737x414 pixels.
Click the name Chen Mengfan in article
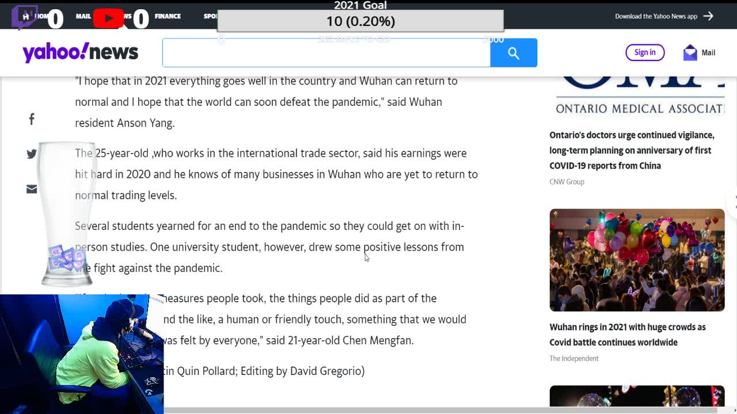point(378,340)
